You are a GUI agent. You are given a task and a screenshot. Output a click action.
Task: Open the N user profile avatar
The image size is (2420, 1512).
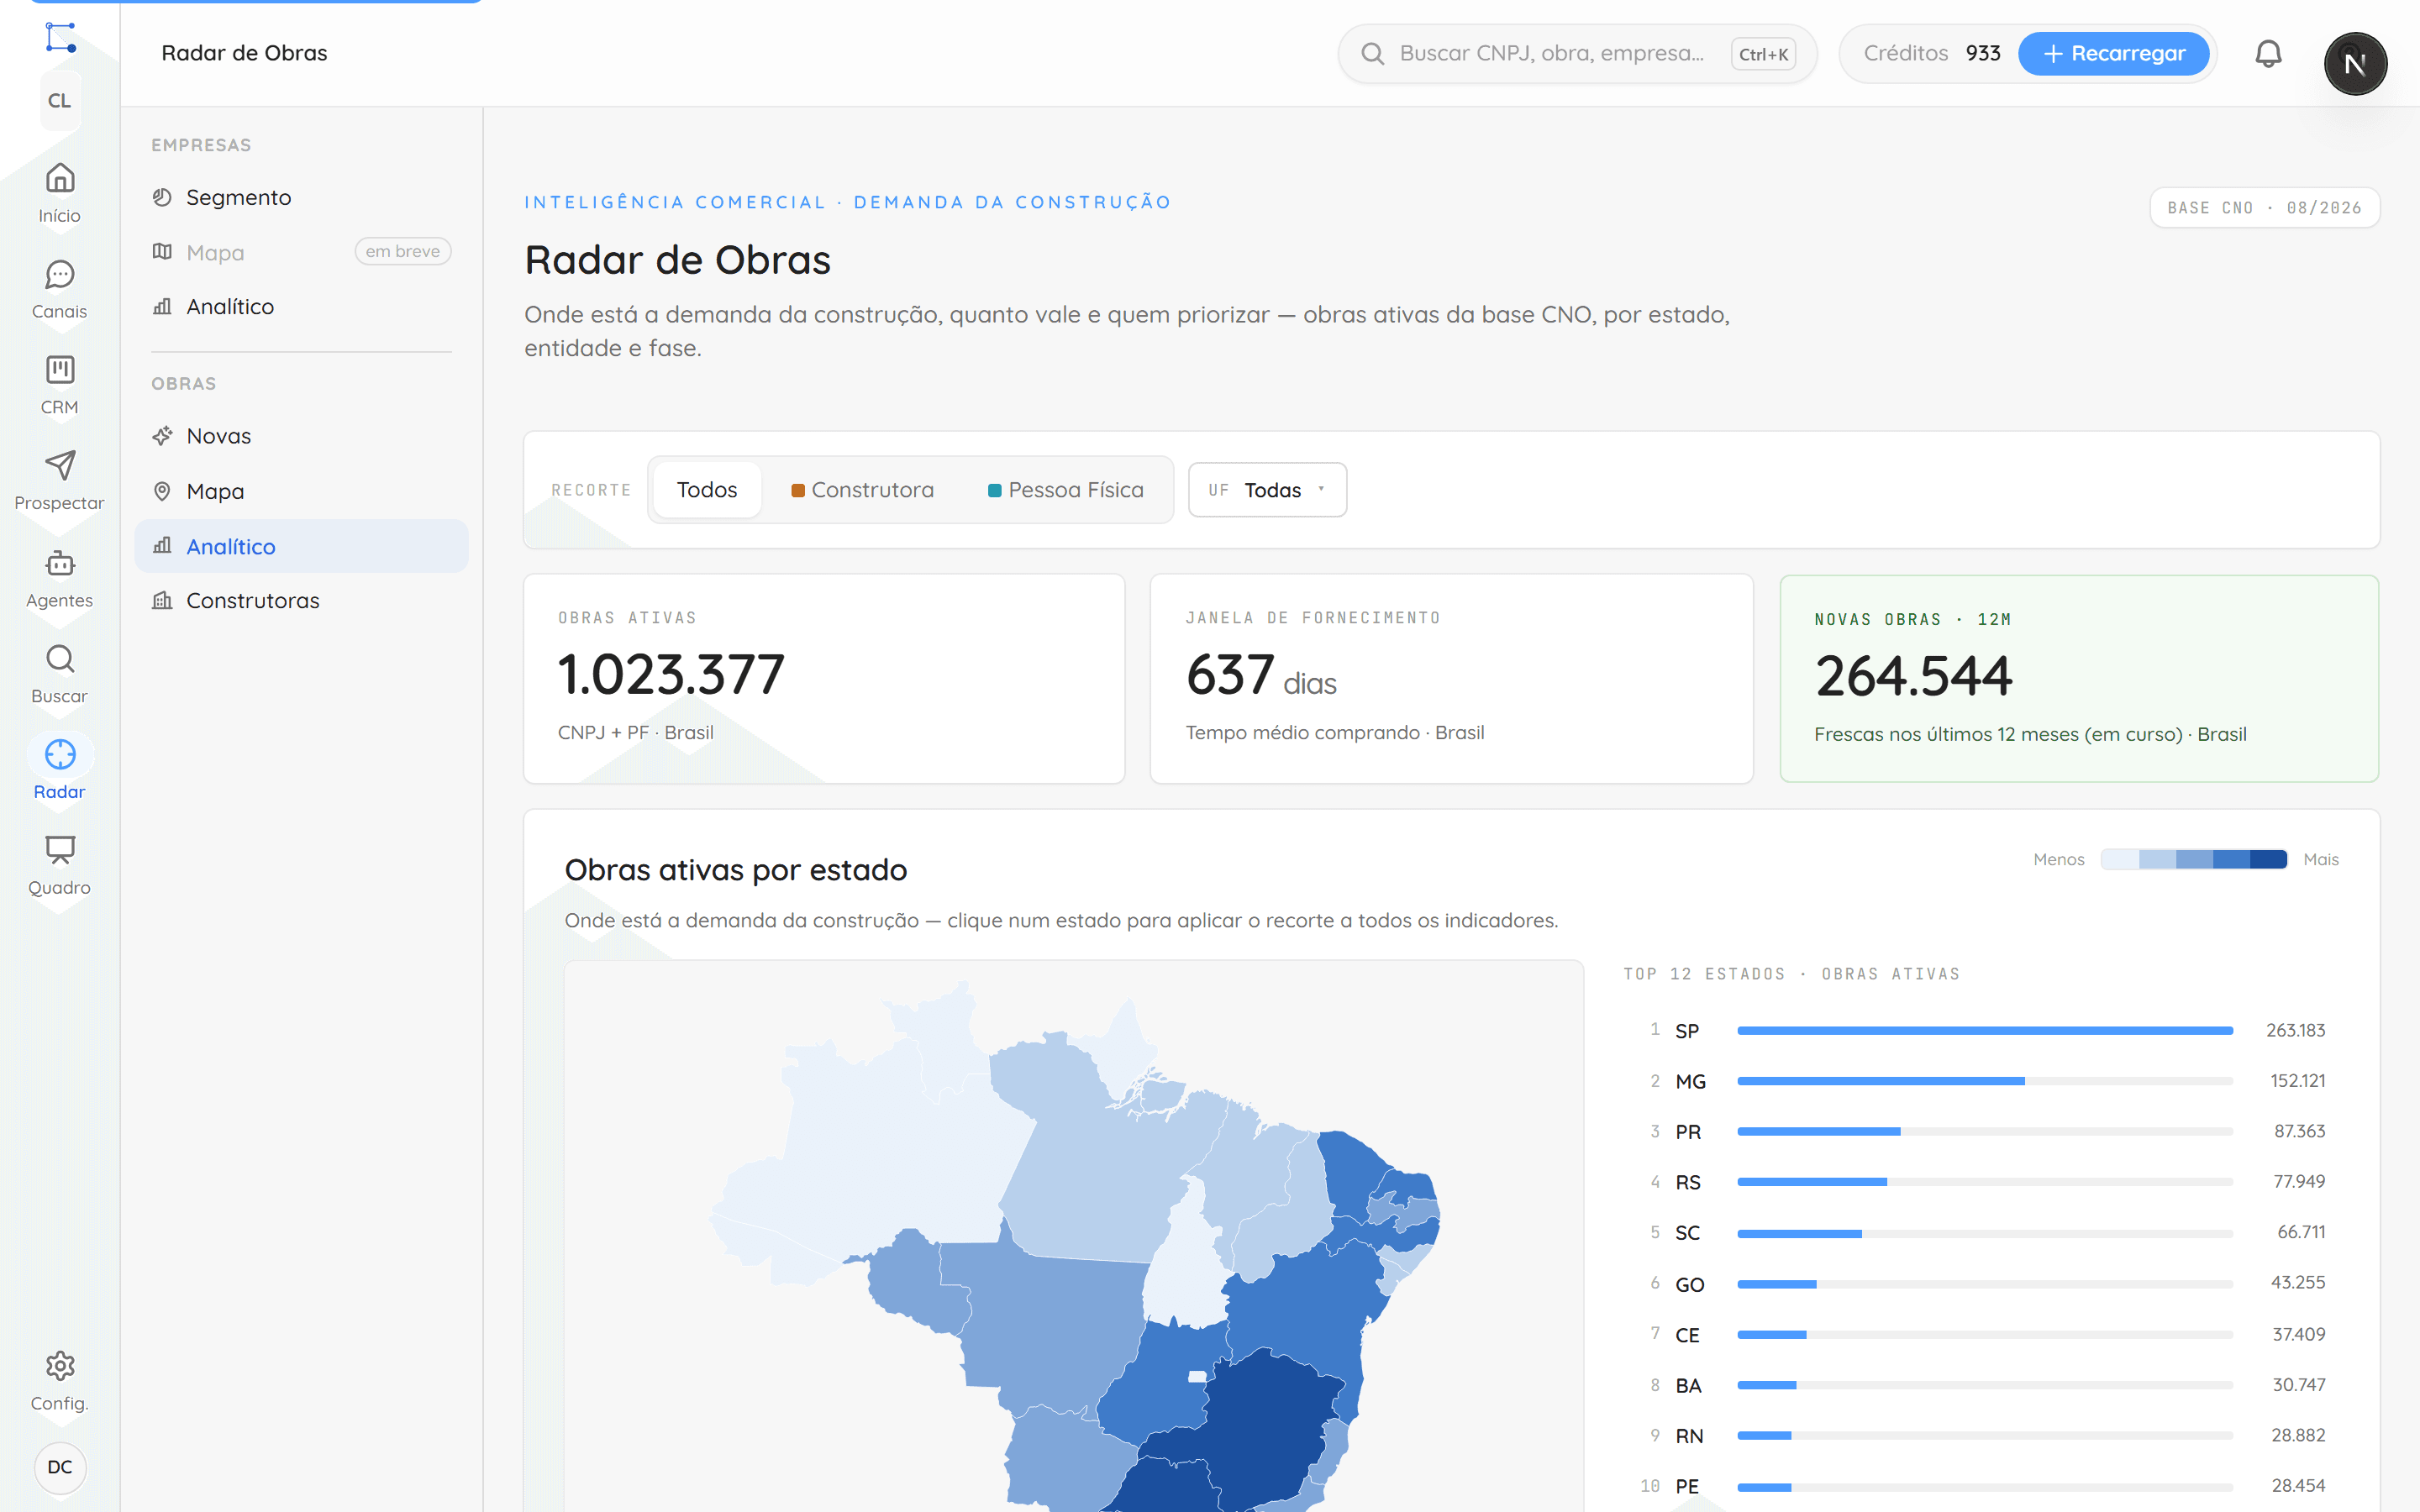pyautogui.click(x=2355, y=64)
